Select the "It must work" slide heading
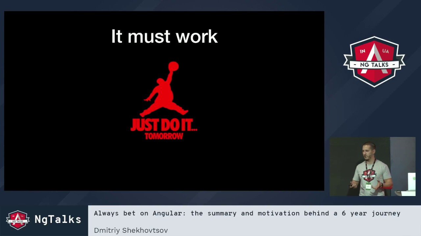The height and width of the screenshot is (236, 421). 164,36
